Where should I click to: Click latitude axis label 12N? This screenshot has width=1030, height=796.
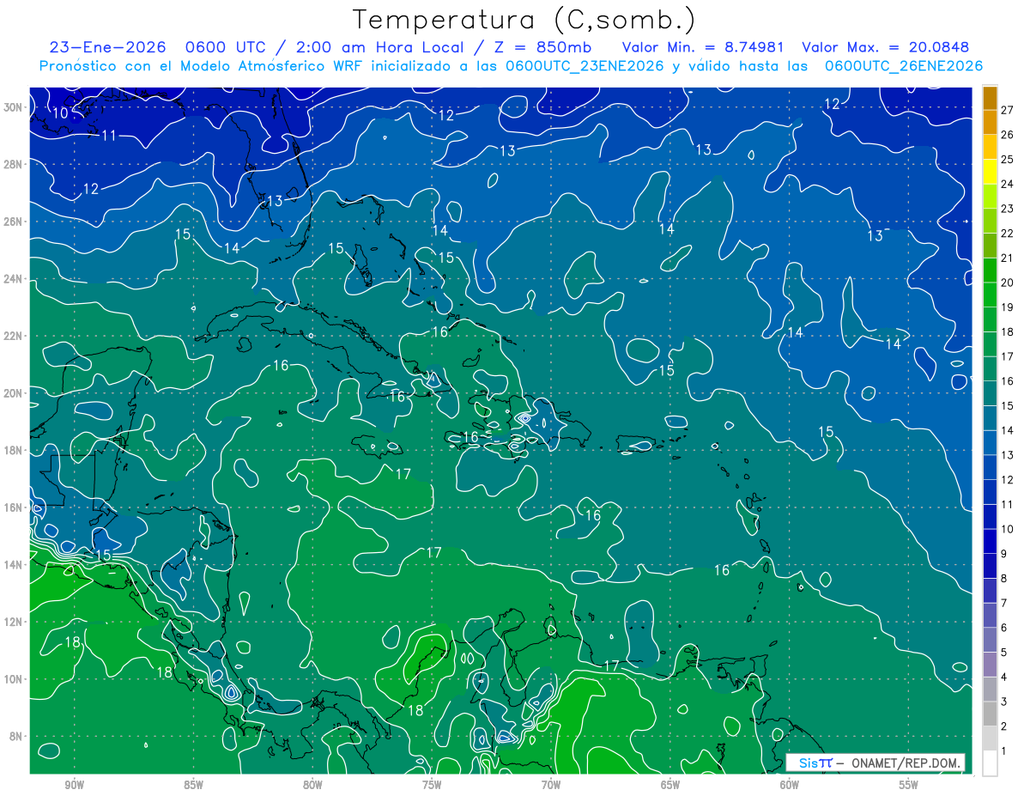click(13, 622)
